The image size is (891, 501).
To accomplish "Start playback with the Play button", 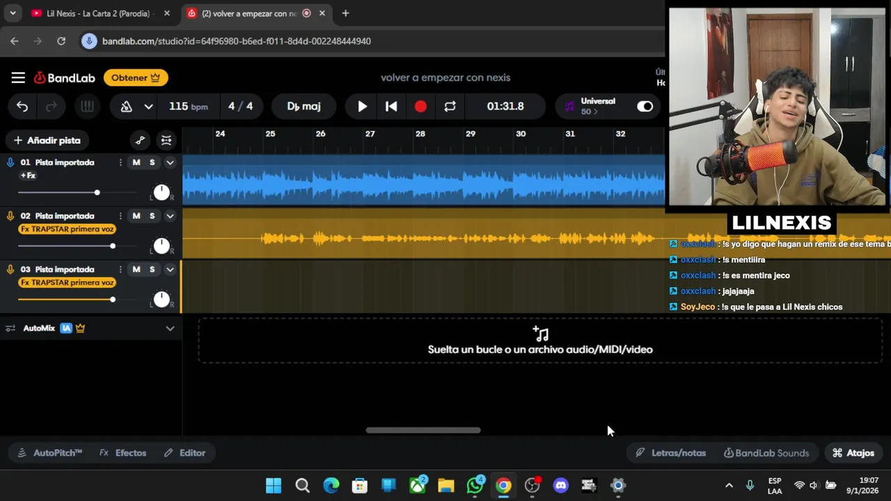I will point(362,106).
